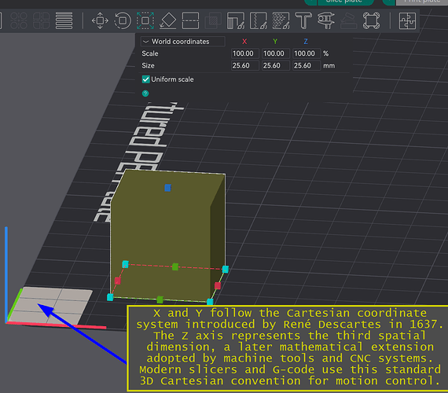Click the Size X millimeter field

245,65
